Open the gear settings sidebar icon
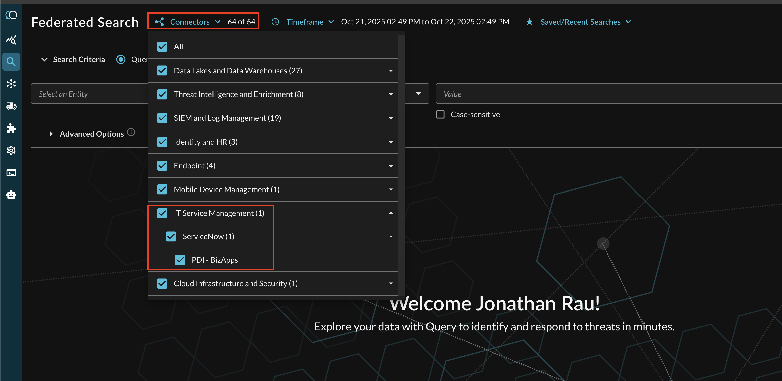 click(x=11, y=150)
